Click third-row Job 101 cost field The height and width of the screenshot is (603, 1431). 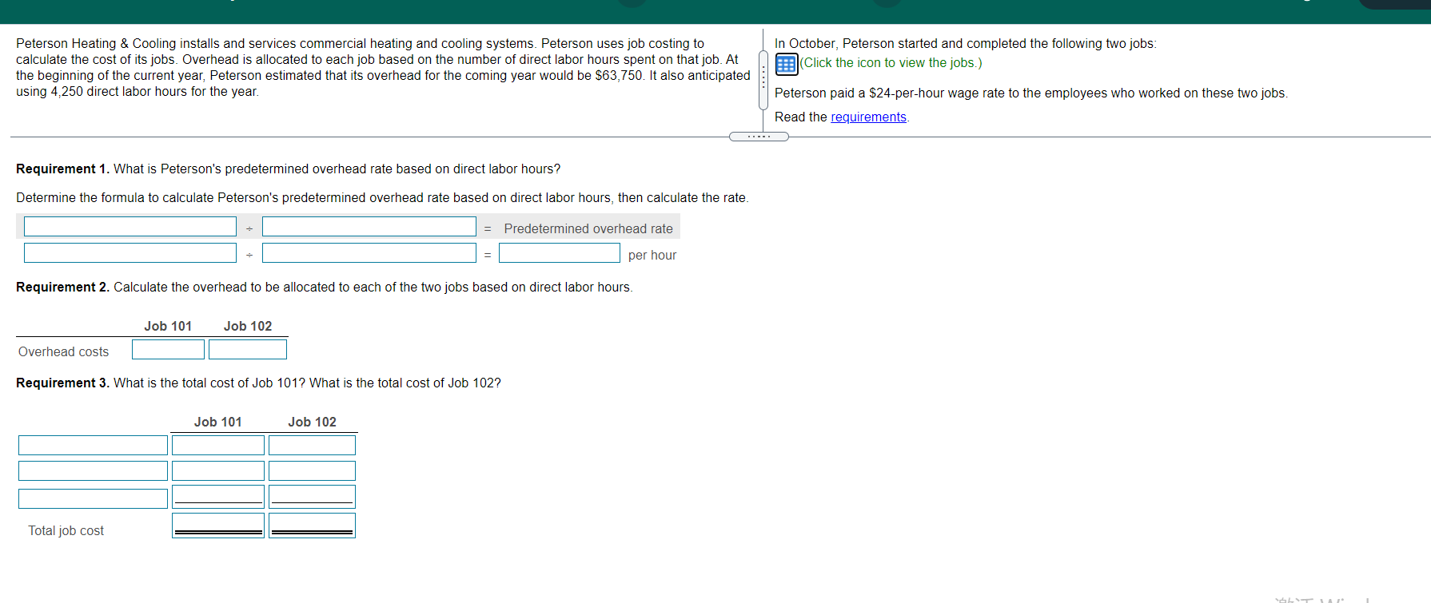click(x=218, y=497)
